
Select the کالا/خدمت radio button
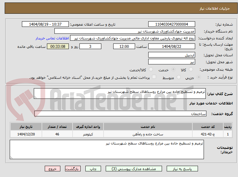coord(151,69)
